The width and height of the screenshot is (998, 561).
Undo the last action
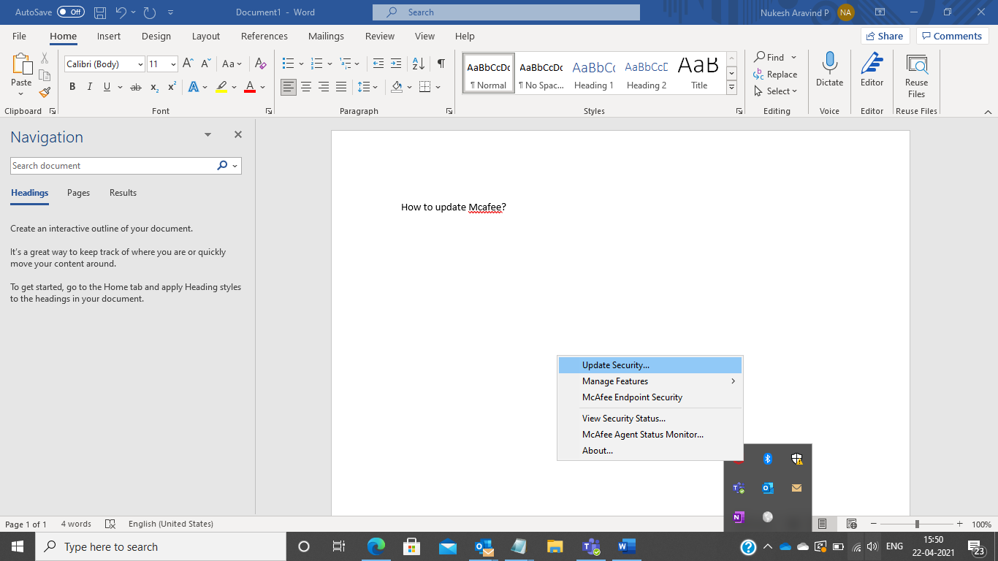(x=121, y=12)
